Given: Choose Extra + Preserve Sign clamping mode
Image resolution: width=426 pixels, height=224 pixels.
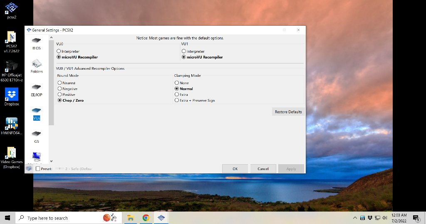Looking at the screenshot, I should (x=195, y=100).
